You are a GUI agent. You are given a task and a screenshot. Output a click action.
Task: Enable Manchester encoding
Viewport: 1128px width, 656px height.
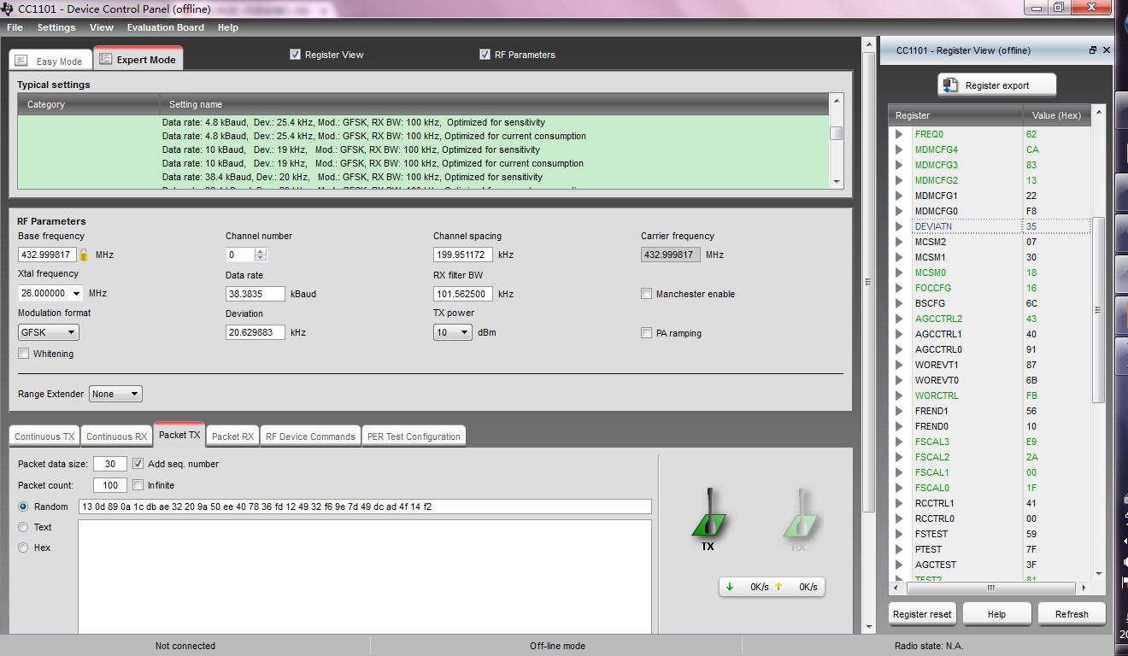(x=647, y=294)
